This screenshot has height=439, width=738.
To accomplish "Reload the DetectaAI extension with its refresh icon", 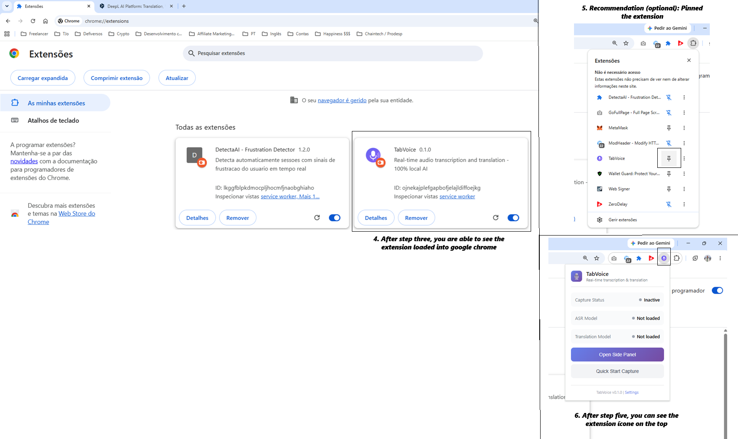I will (317, 218).
